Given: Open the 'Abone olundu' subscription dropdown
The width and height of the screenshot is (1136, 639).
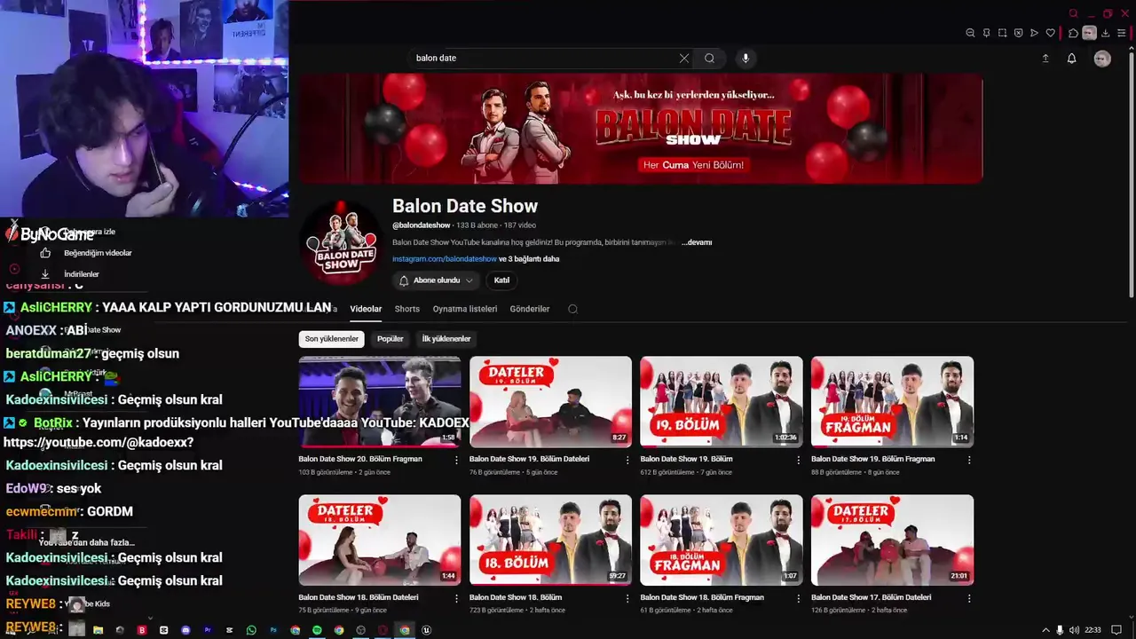Looking at the screenshot, I should pos(436,280).
